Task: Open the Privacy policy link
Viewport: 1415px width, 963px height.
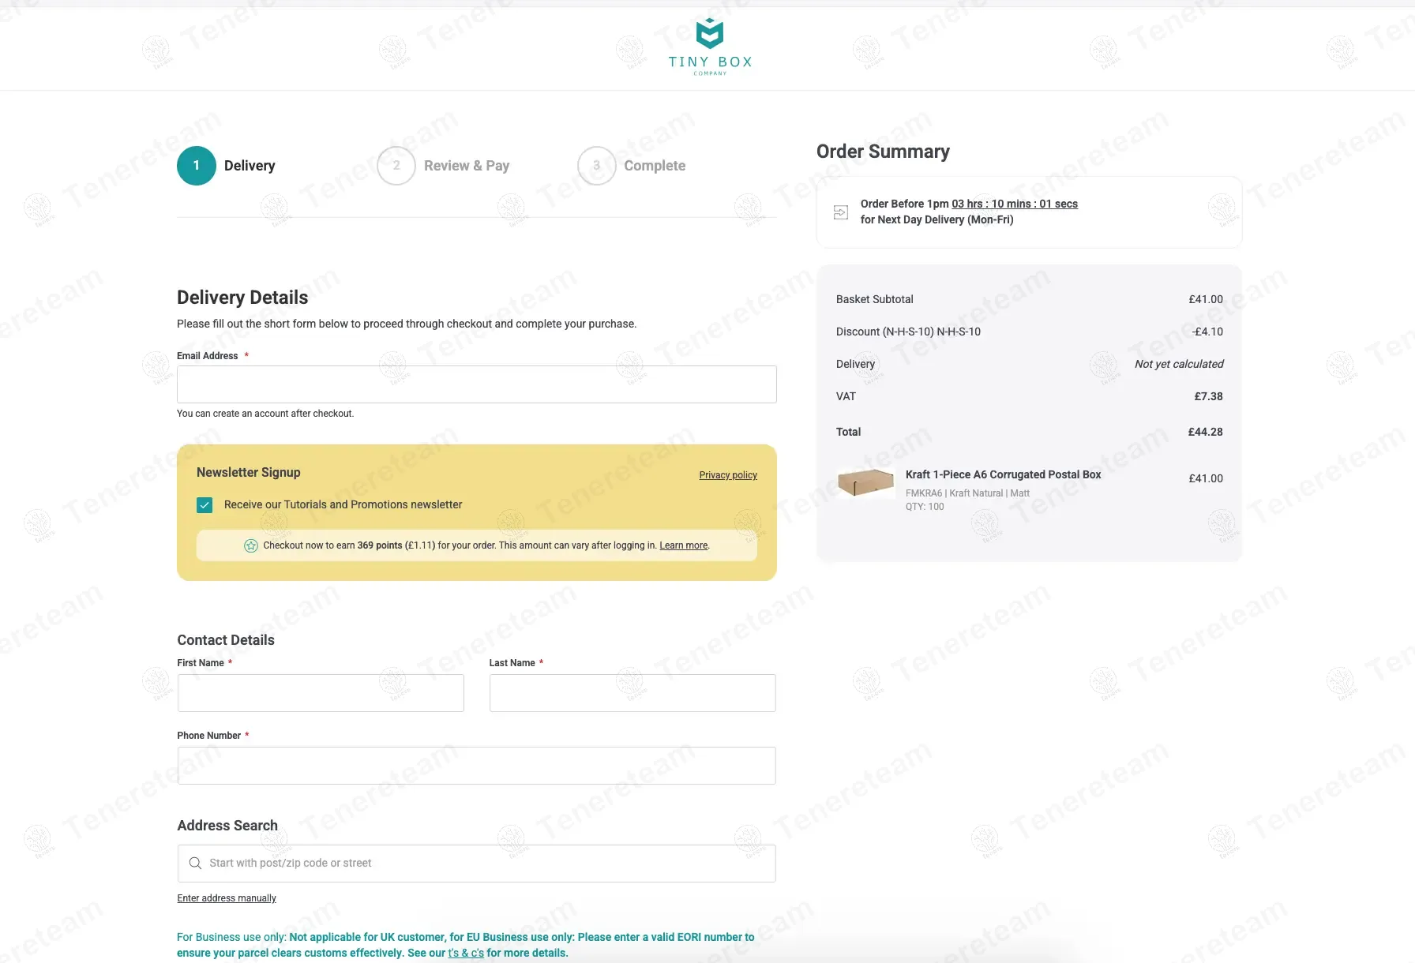Action: pyautogui.click(x=728, y=475)
